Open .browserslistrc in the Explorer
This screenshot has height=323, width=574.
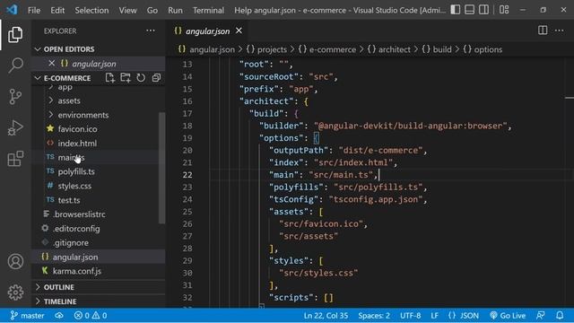coord(99,214)
